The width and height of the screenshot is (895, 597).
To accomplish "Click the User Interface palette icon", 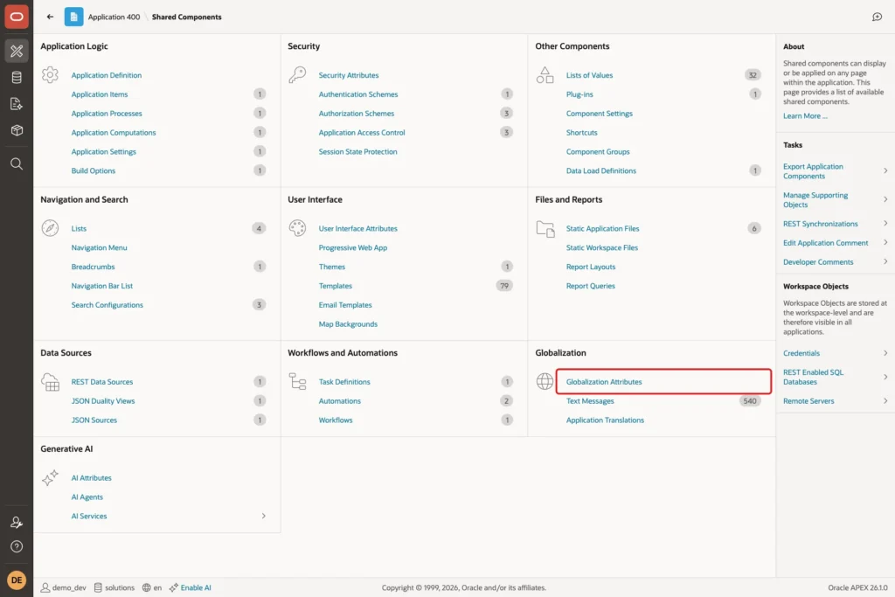I will (x=297, y=228).
